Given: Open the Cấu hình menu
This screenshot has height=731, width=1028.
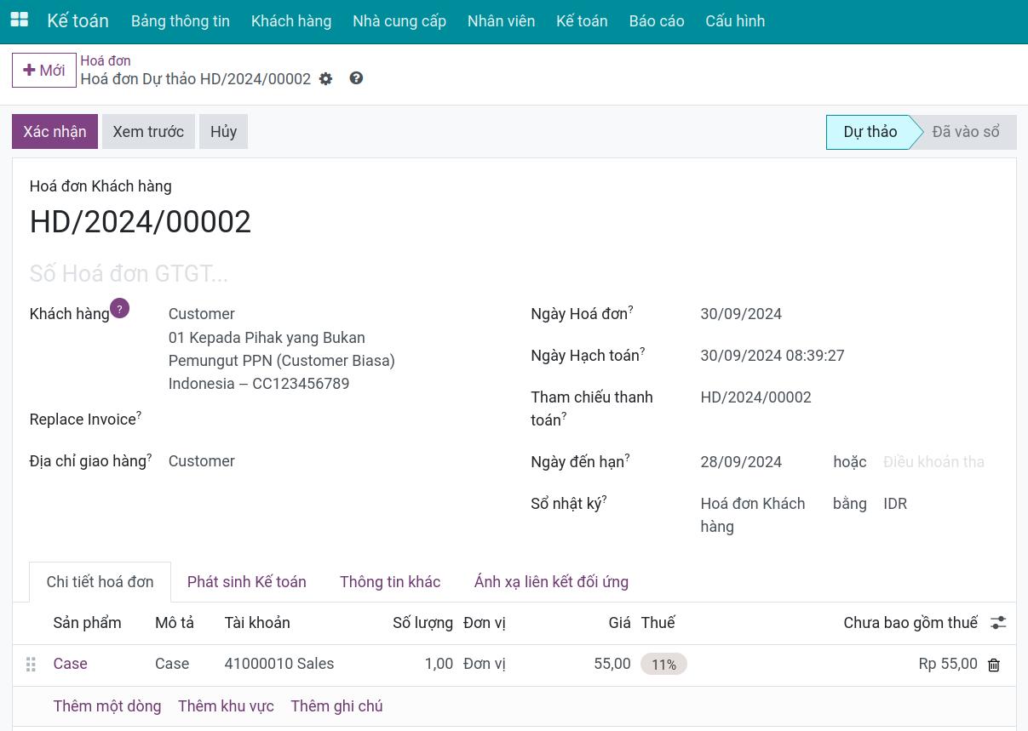Looking at the screenshot, I should [735, 21].
